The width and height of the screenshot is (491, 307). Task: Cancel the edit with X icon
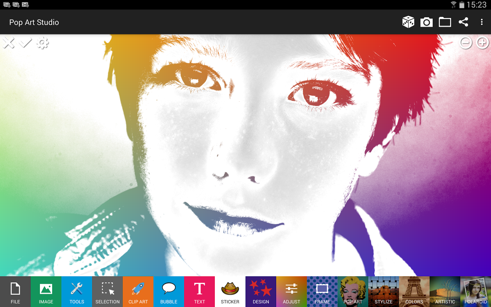[9, 43]
